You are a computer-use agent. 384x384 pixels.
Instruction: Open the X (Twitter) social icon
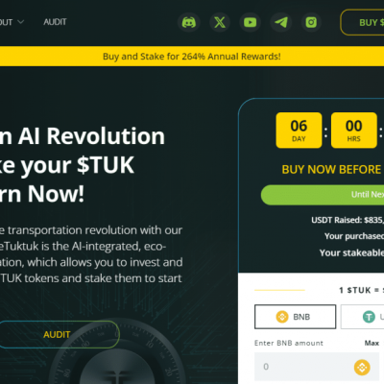point(220,22)
